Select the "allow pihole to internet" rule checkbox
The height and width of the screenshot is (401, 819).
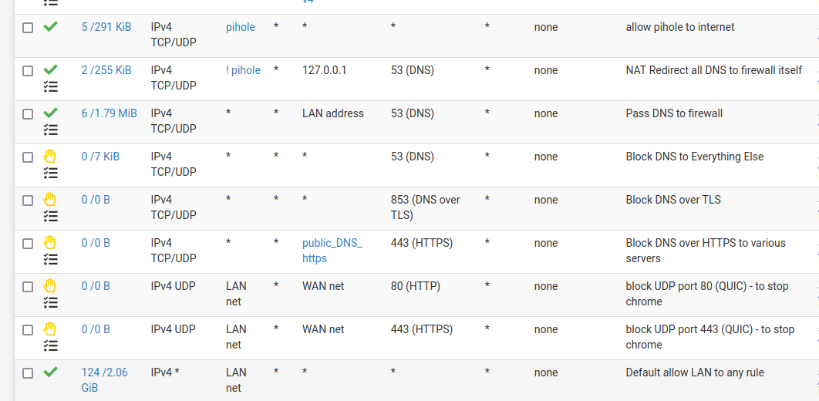(x=28, y=28)
